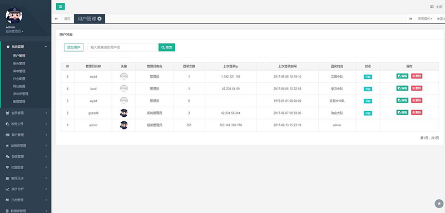
Task: Click 删除 for user lwzd
Action: pyautogui.click(x=417, y=88)
